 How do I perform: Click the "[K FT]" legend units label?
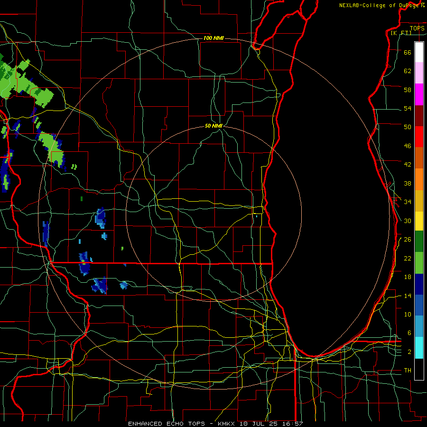pyautogui.click(x=401, y=33)
